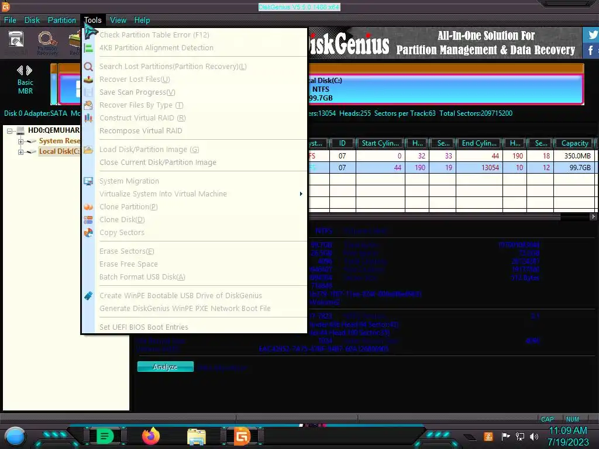The width and height of the screenshot is (599, 449).
Task: Click the WinPE Bootable USB Drive icon
Action: point(88,295)
